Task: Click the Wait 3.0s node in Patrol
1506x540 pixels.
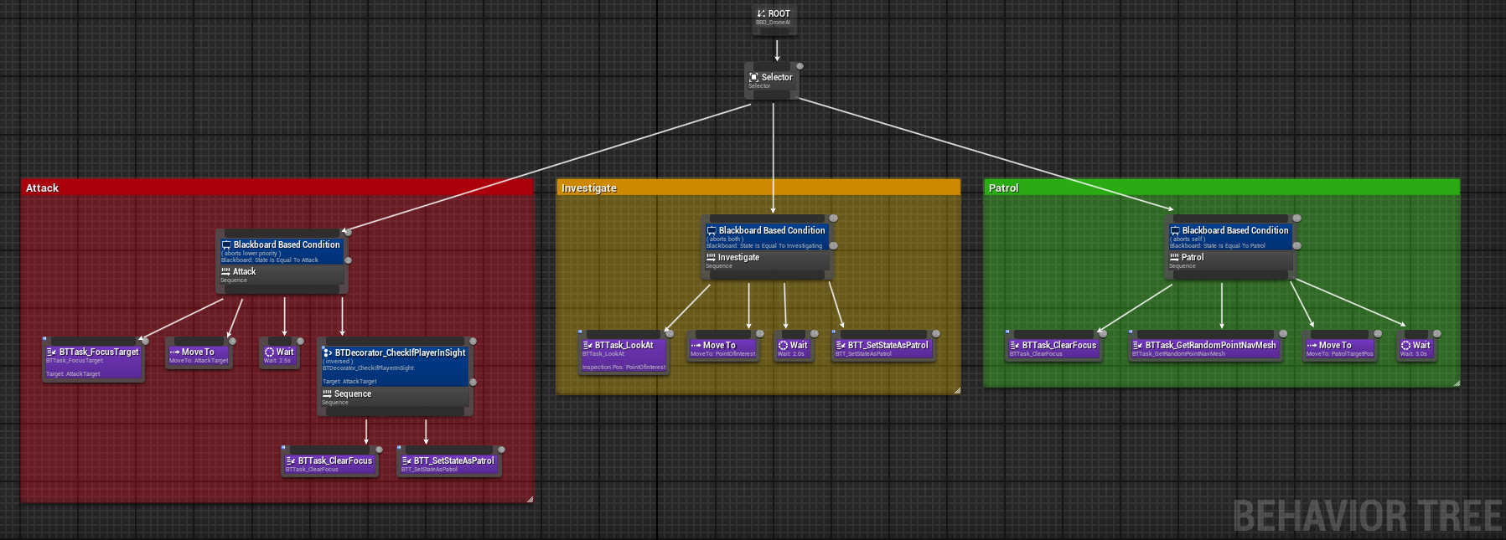Action: tap(1415, 348)
